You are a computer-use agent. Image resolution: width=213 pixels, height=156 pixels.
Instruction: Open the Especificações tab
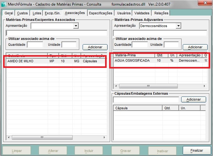tap(100, 13)
